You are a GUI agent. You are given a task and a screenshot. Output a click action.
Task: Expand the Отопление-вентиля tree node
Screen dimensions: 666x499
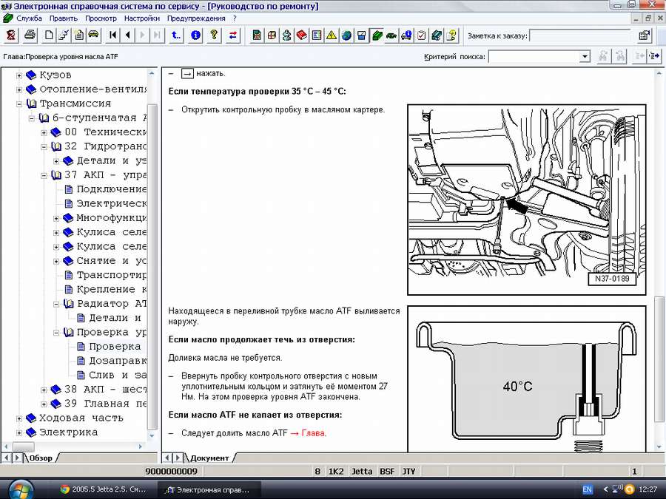19,89
